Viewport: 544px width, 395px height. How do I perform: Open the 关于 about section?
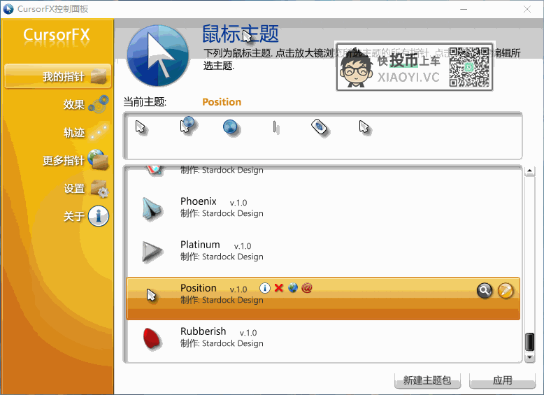[x=74, y=217]
